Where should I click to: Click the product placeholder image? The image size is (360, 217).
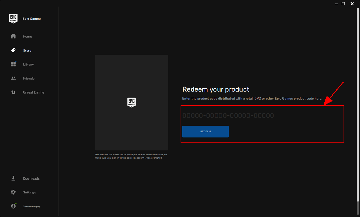tap(132, 102)
